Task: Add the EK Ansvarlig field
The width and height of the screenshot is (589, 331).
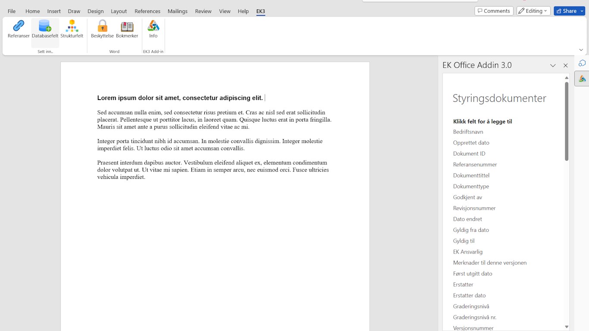Action: point(468,252)
